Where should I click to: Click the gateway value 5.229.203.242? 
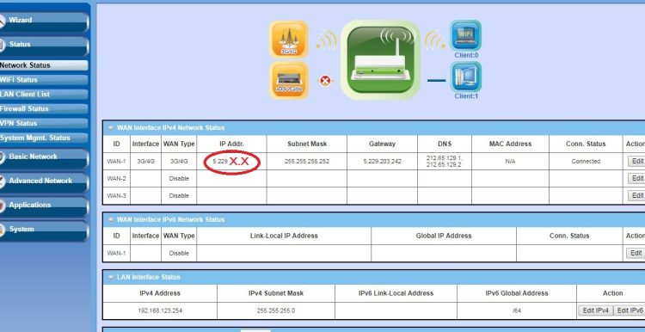(x=382, y=161)
